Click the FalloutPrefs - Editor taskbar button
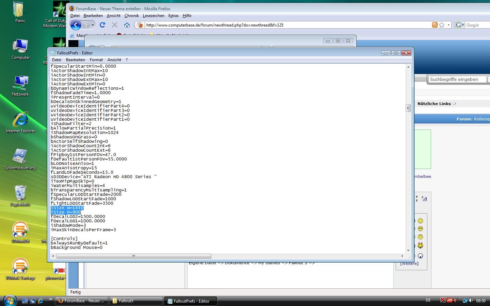Screen dimensions: 490x306 pos(191,301)
